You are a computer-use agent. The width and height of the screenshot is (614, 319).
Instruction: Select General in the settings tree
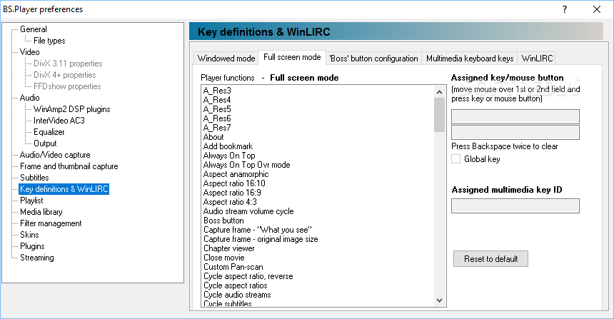tap(34, 29)
